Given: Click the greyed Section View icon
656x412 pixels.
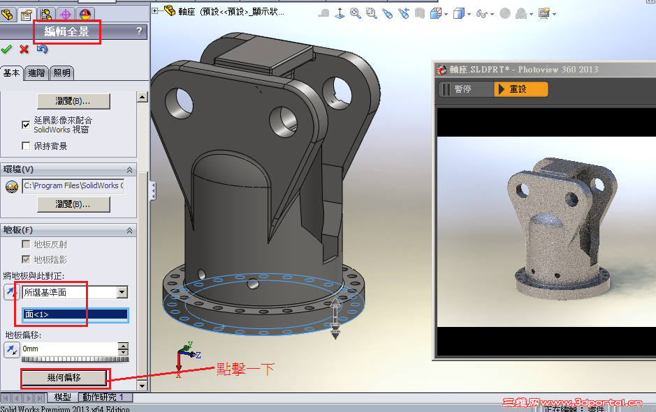Looking at the screenshot, I should [420, 13].
